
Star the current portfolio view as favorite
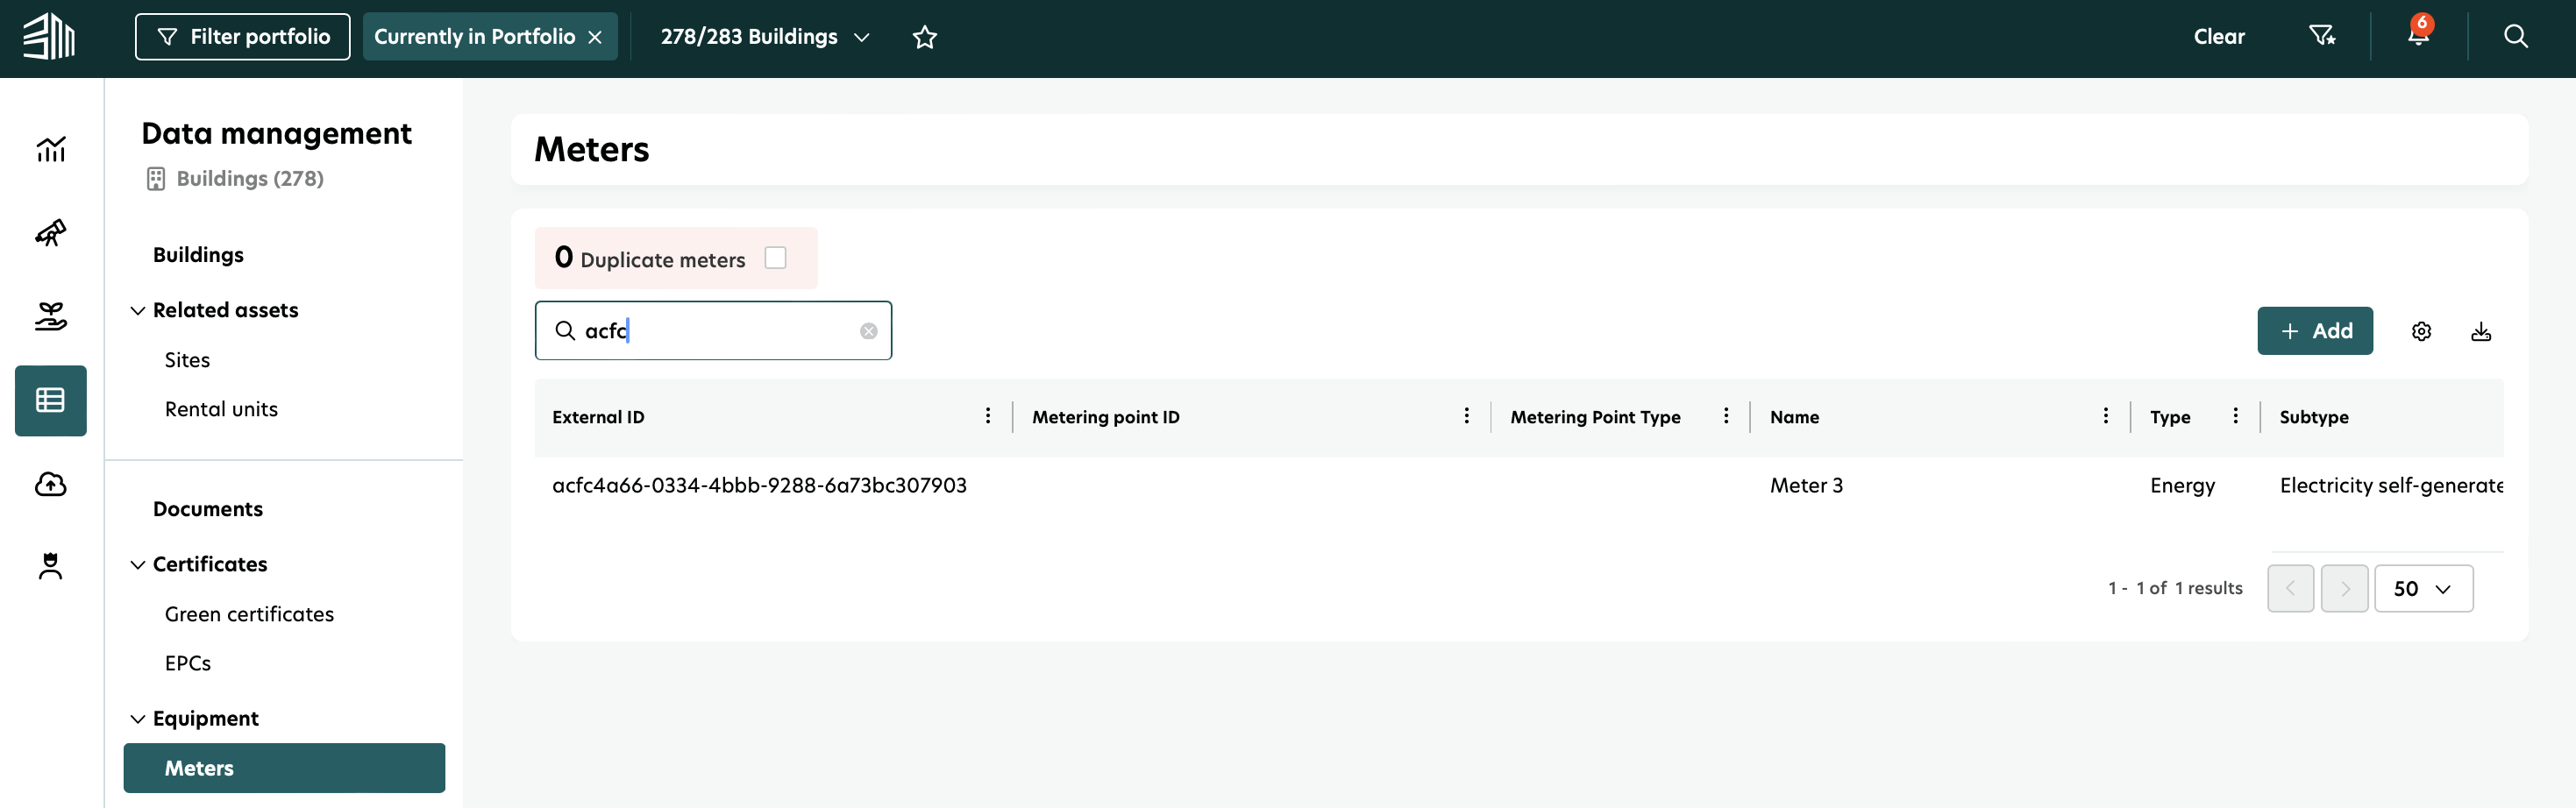click(924, 37)
